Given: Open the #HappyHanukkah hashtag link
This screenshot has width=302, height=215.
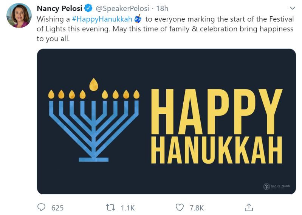Looking at the screenshot, I should click(x=102, y=19).
